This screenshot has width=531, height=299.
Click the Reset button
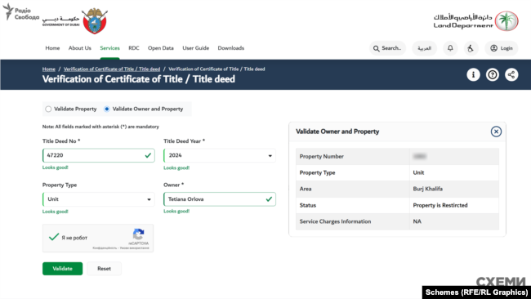pyautogui.click(x=104, y=269)
